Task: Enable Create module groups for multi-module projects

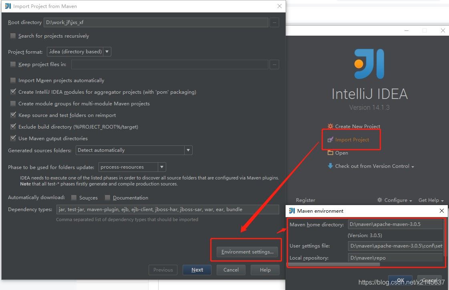Action: [13, 103]
